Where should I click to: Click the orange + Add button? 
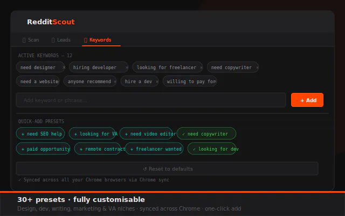307,100
